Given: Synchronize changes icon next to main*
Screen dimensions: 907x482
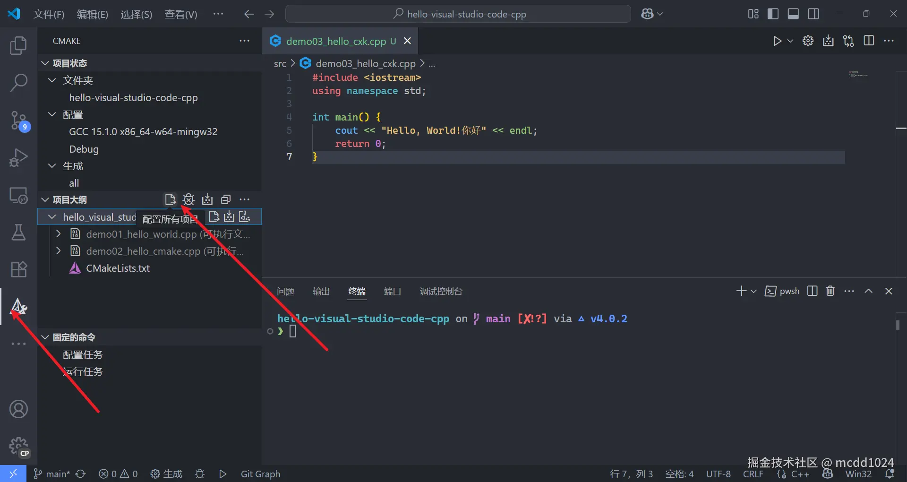Looking at the screenshot, I should click(81, 473).
